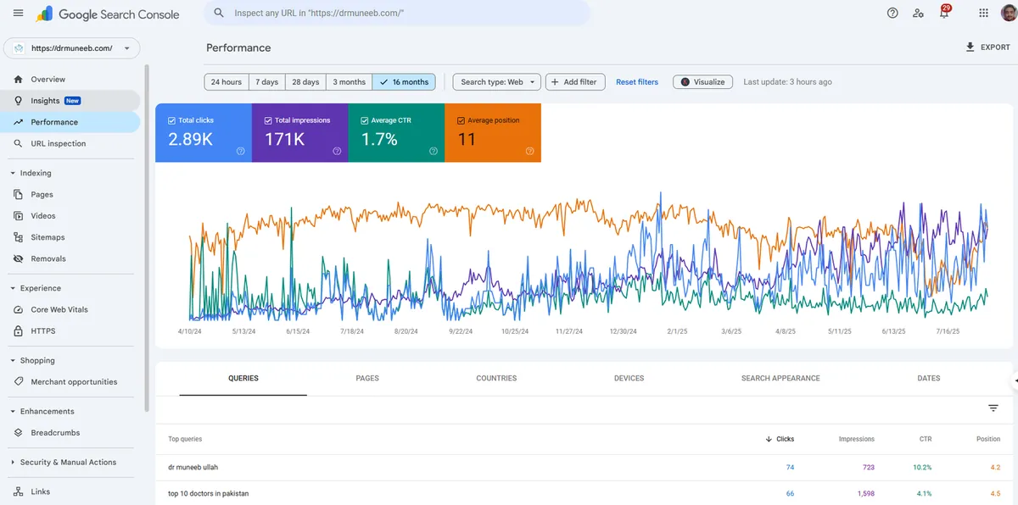
Task: Click the Reset filters link
Action: pos(637,82)
